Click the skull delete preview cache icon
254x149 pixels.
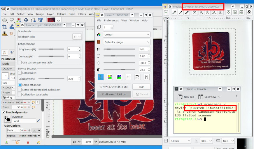tap(249, 13)
